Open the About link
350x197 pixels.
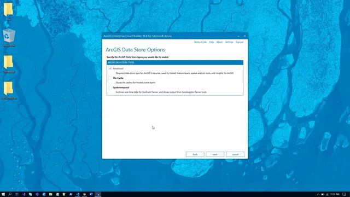point(219,42)
